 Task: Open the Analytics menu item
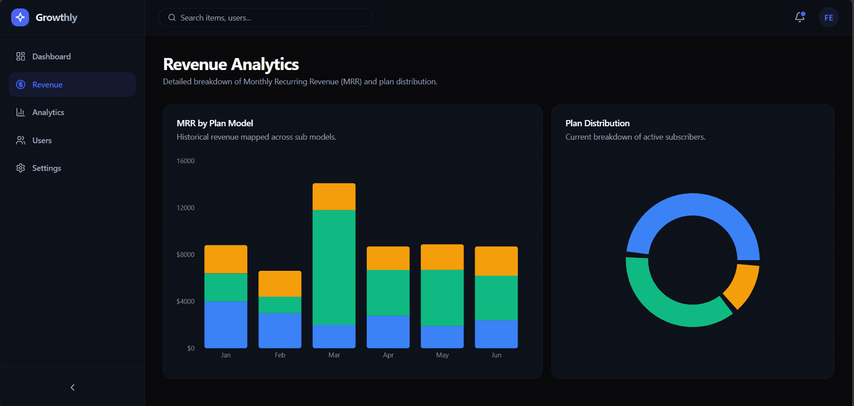[48, 112]
